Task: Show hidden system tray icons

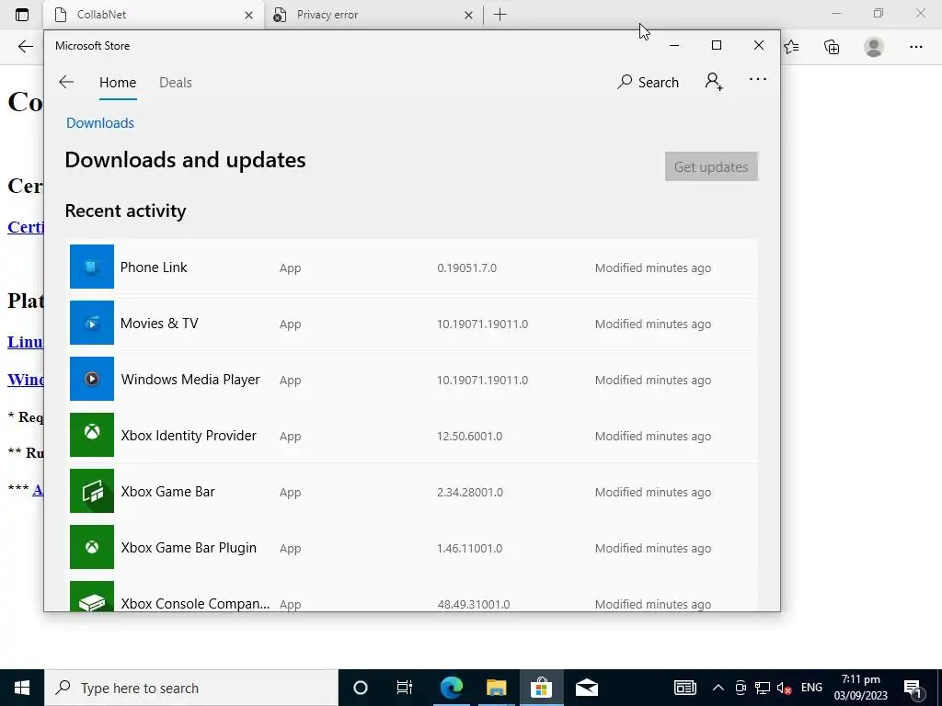Action: coord(718,688)
